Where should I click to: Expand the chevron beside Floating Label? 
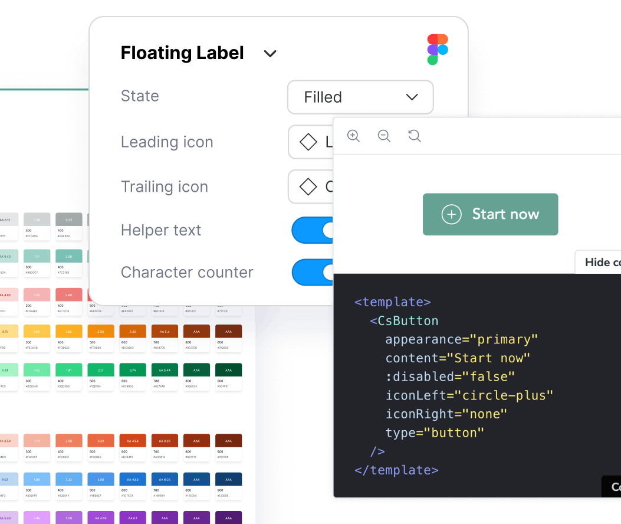pos(270,54)
